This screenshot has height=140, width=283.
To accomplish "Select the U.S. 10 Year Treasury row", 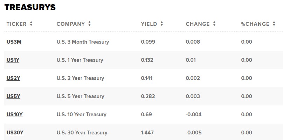I will 144,115.
